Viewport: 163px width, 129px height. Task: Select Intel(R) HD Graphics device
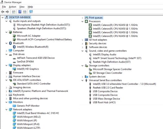point(28,69)
